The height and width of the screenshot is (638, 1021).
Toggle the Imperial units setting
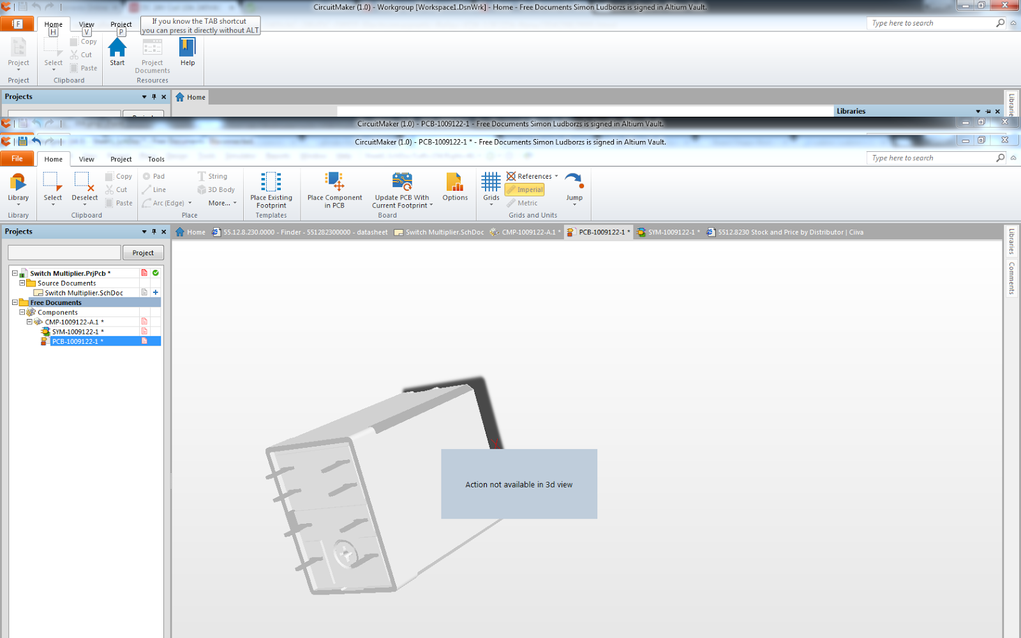[x=525, y=189]
